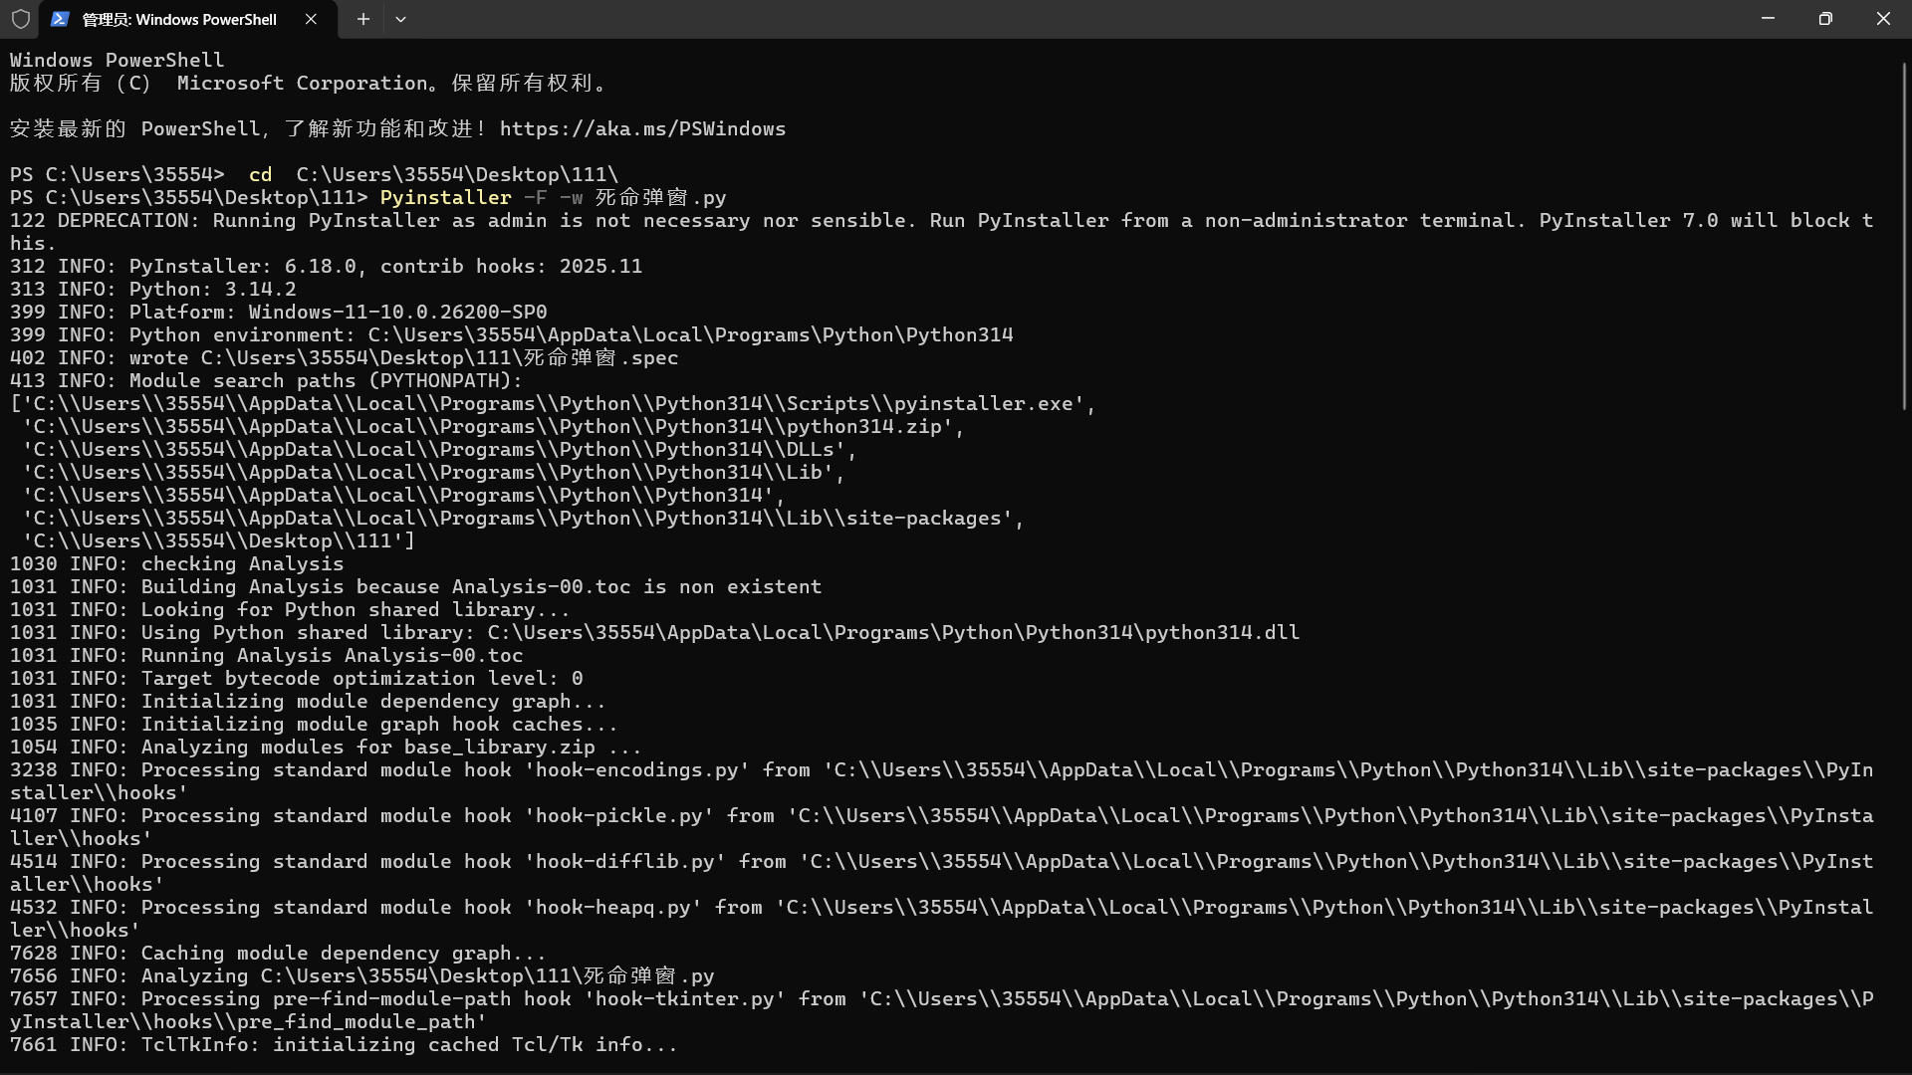Open a new tab with the plus button
Image resolution: width=1912 pixels, height=1075 pixels.
click(362, 19)
